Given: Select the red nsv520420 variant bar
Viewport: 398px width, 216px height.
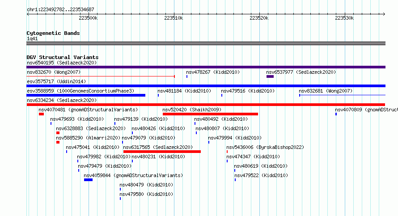Looking at the screenshot, I should click(211, 114).
